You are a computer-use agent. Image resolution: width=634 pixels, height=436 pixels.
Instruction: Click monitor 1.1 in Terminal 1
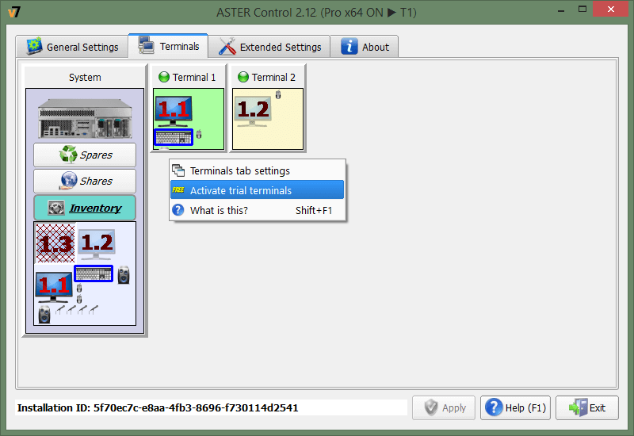tap(173, 110)
